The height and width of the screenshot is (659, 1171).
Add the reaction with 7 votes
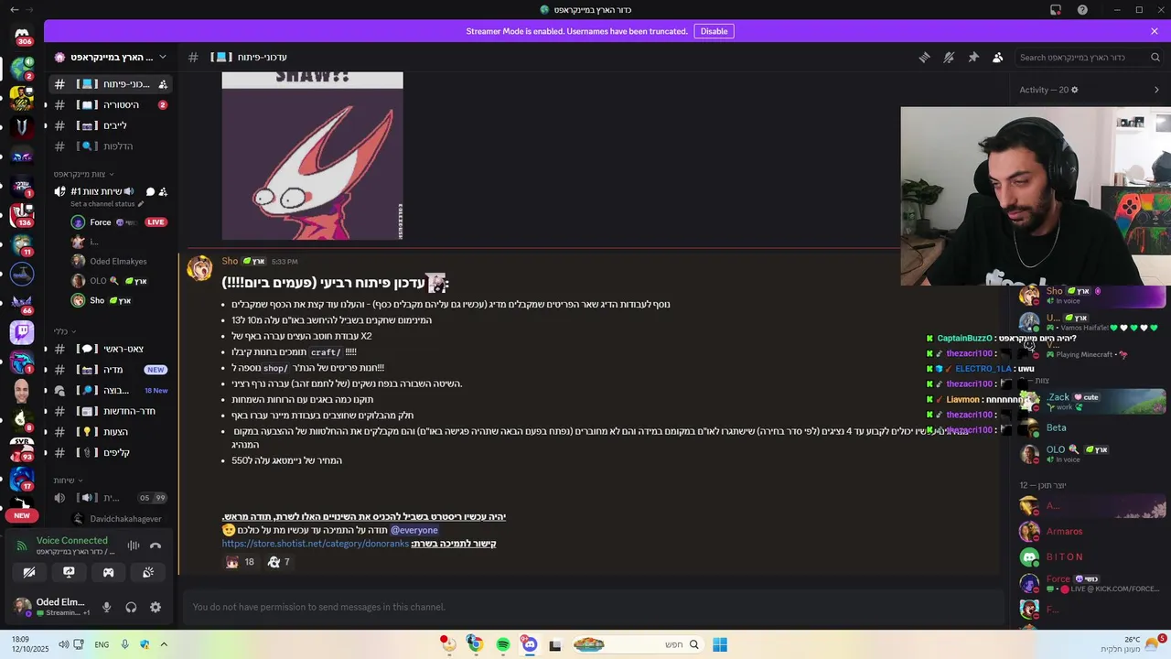pyautogui.click(x=278, y=562)
